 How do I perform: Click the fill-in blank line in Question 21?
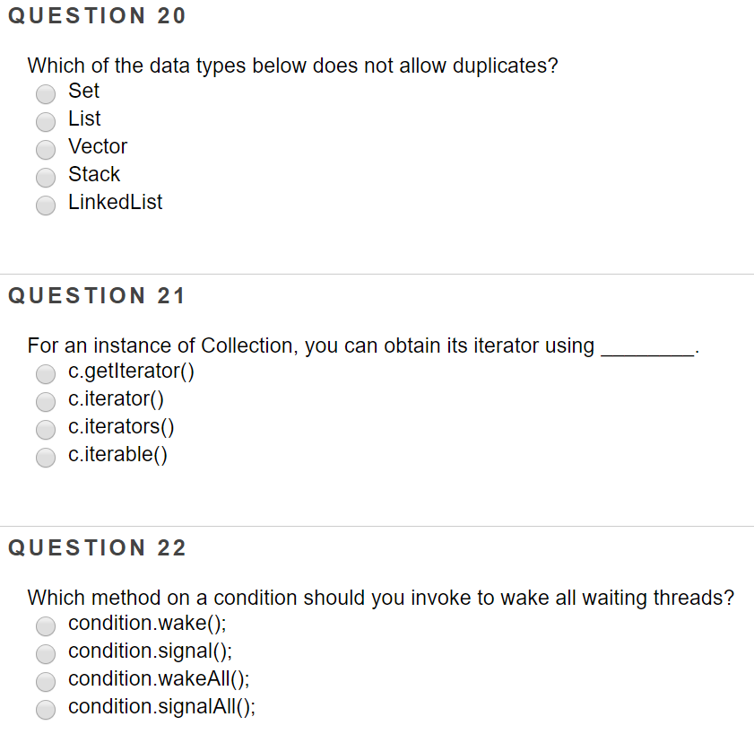click(646, 350)
